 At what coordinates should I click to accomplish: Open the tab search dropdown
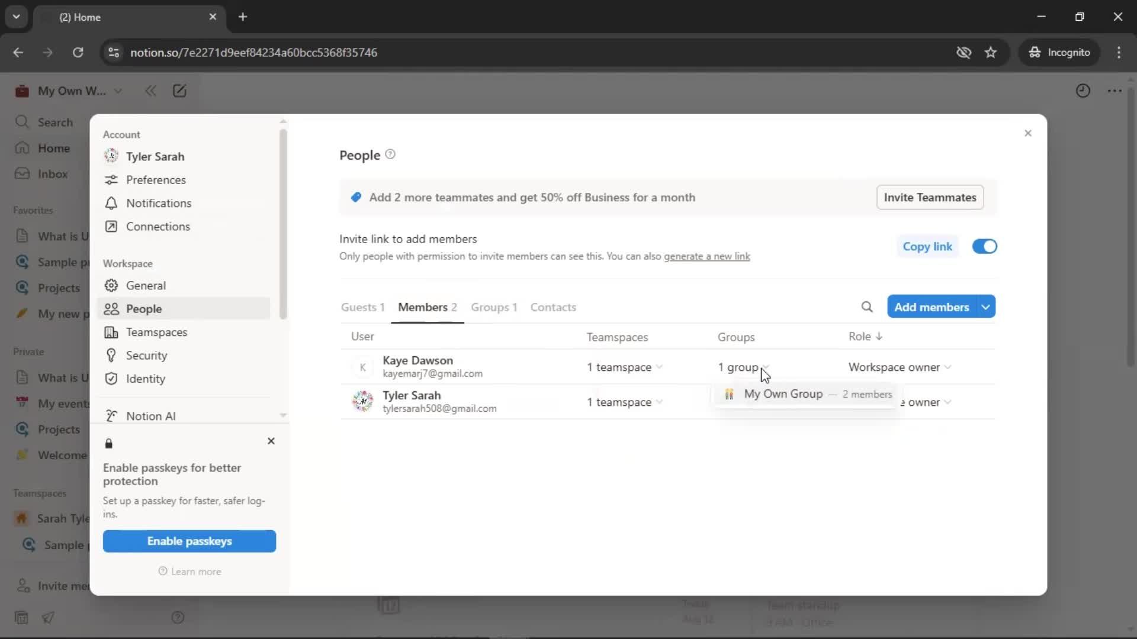[16, 17]
